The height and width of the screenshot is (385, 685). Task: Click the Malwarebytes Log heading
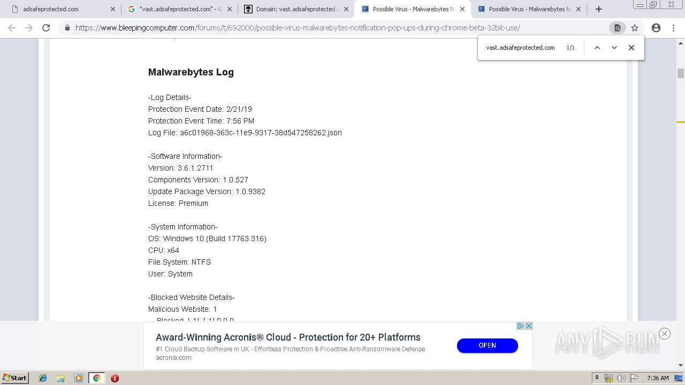pos(191,72)
